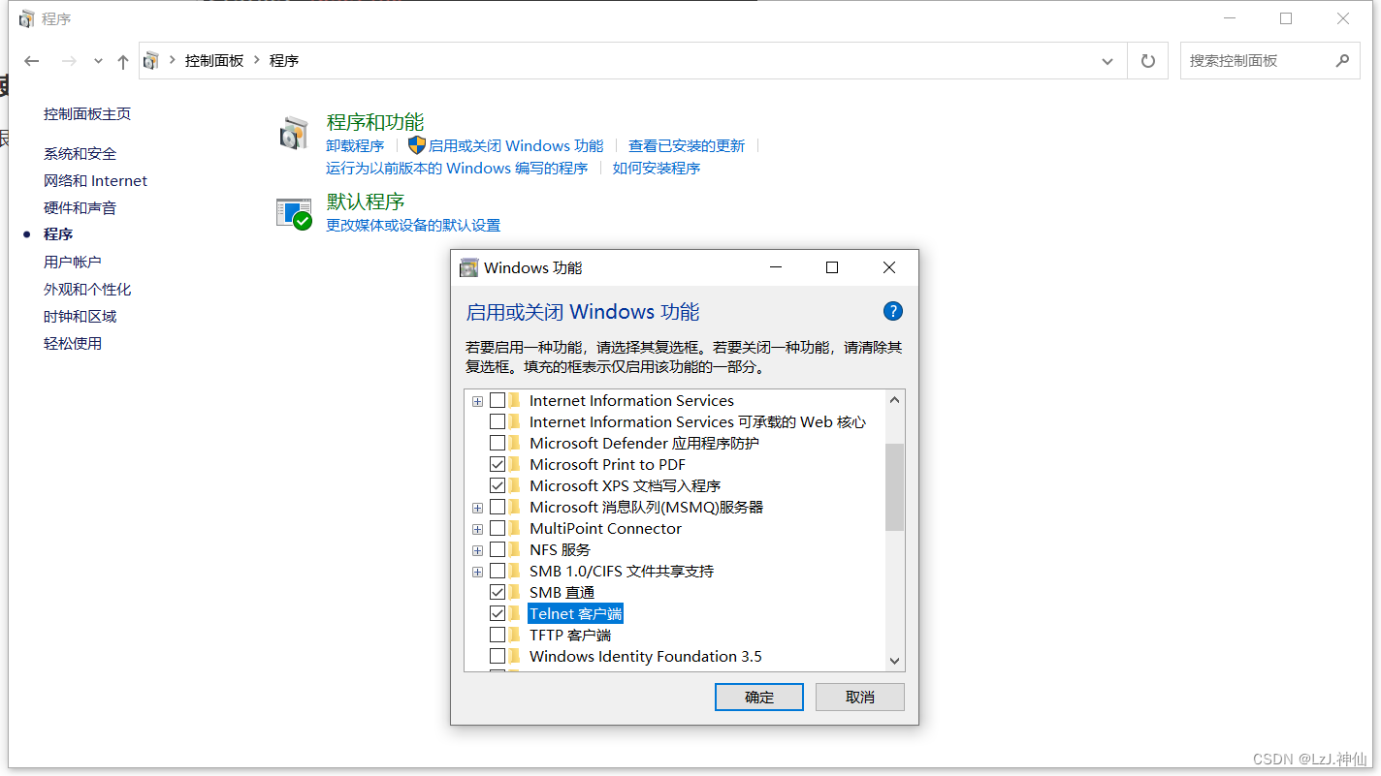Expand the MultiPoint Connector node
This screenshot has width=1381, height=776.
(x=477, y=529)
